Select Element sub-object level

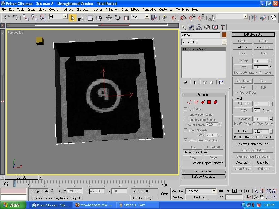pos(215,102)
